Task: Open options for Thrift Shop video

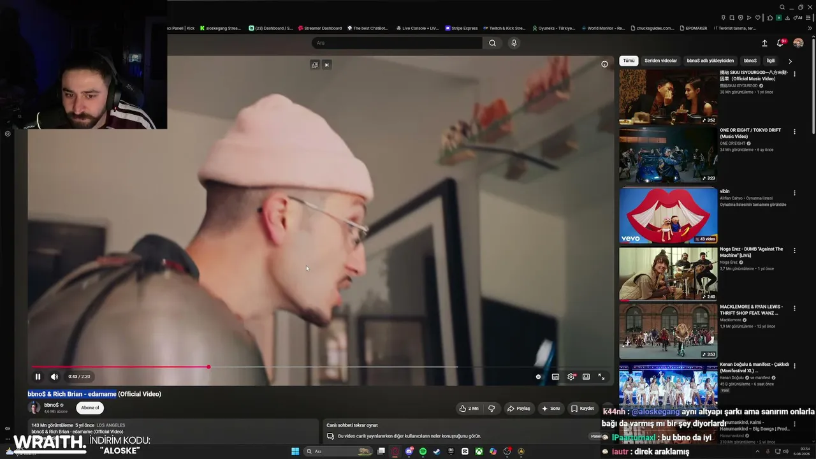Action: tap(794, 309)
